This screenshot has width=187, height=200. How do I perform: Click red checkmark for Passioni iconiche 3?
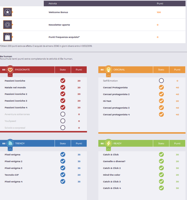pyautogui.click(x=63, y=101)
